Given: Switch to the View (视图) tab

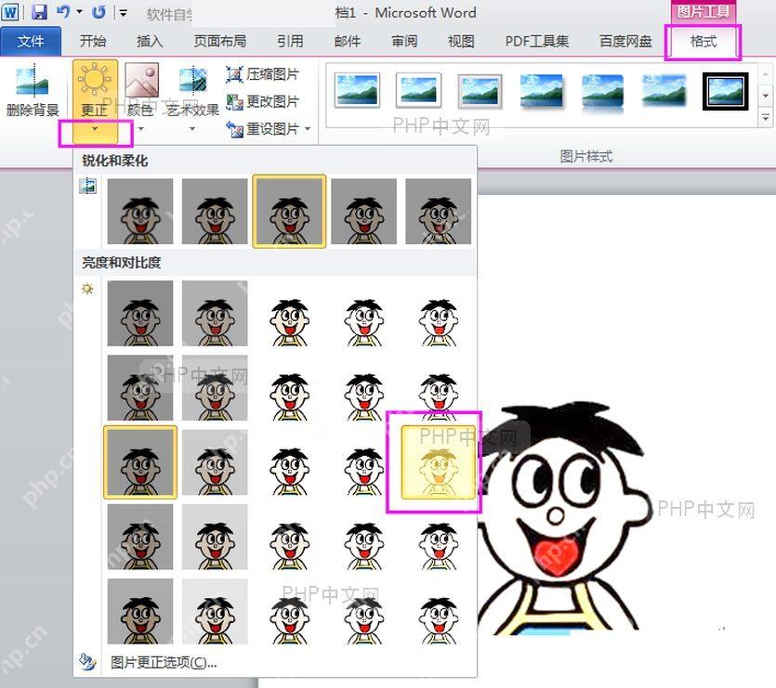Looking at the screenshot, I should pyautogui.click(x=461, y=42).
